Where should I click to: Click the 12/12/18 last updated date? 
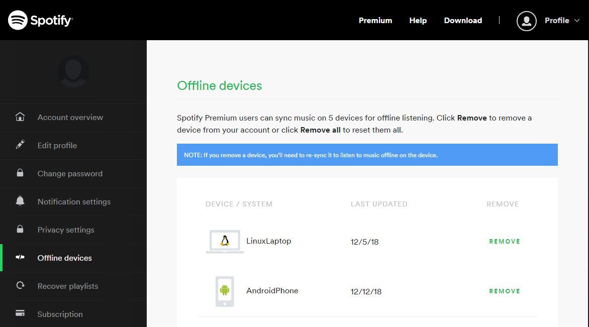pyautogui.click(x=366, y=291)
